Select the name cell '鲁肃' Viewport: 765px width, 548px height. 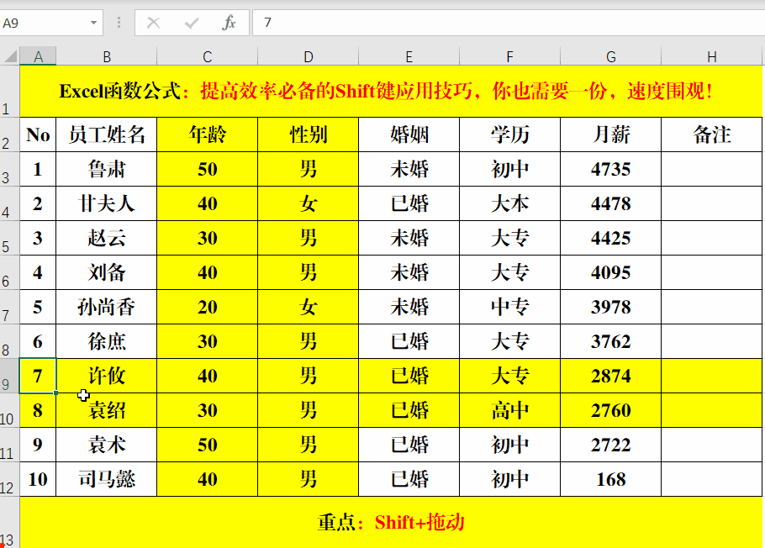107,169
